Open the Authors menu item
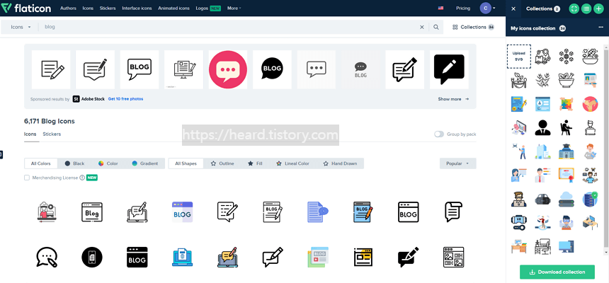This screenshot has width=609, height=283. 69,8
